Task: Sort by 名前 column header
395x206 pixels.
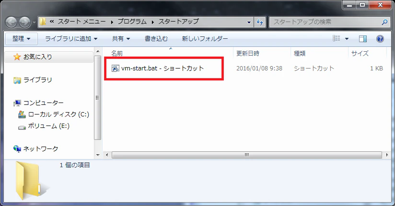Action: pos(117,53)
